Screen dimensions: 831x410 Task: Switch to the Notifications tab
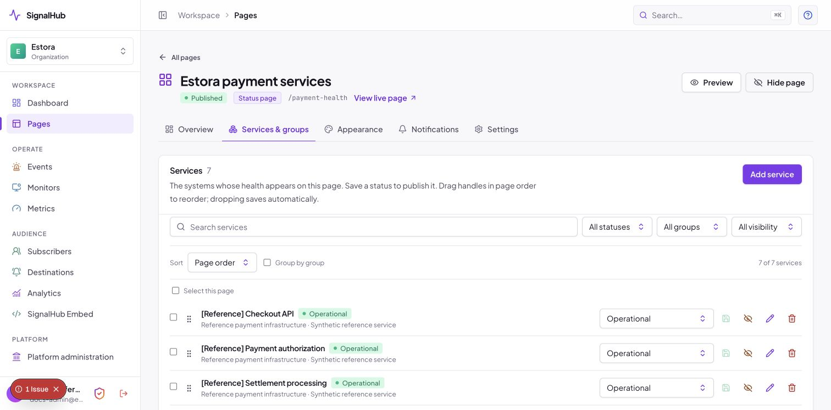429,130
